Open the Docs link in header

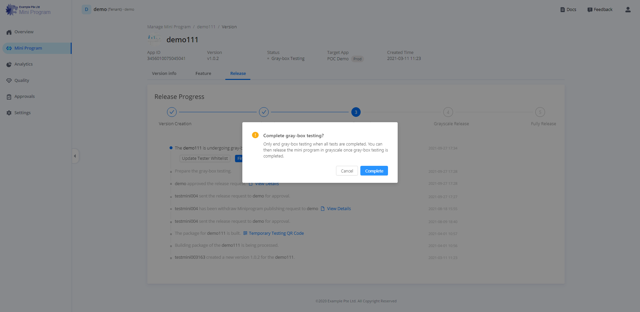568,10
